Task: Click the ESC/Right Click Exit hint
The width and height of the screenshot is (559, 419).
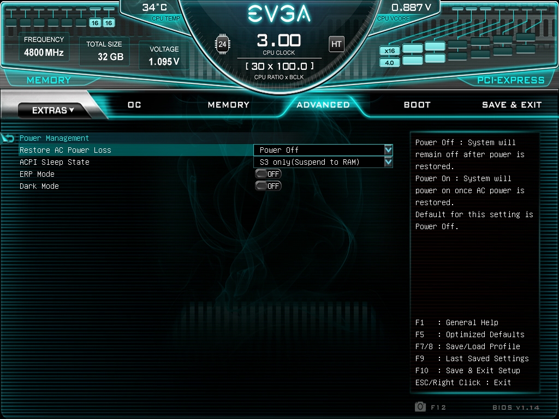Action: click(463, 382)
